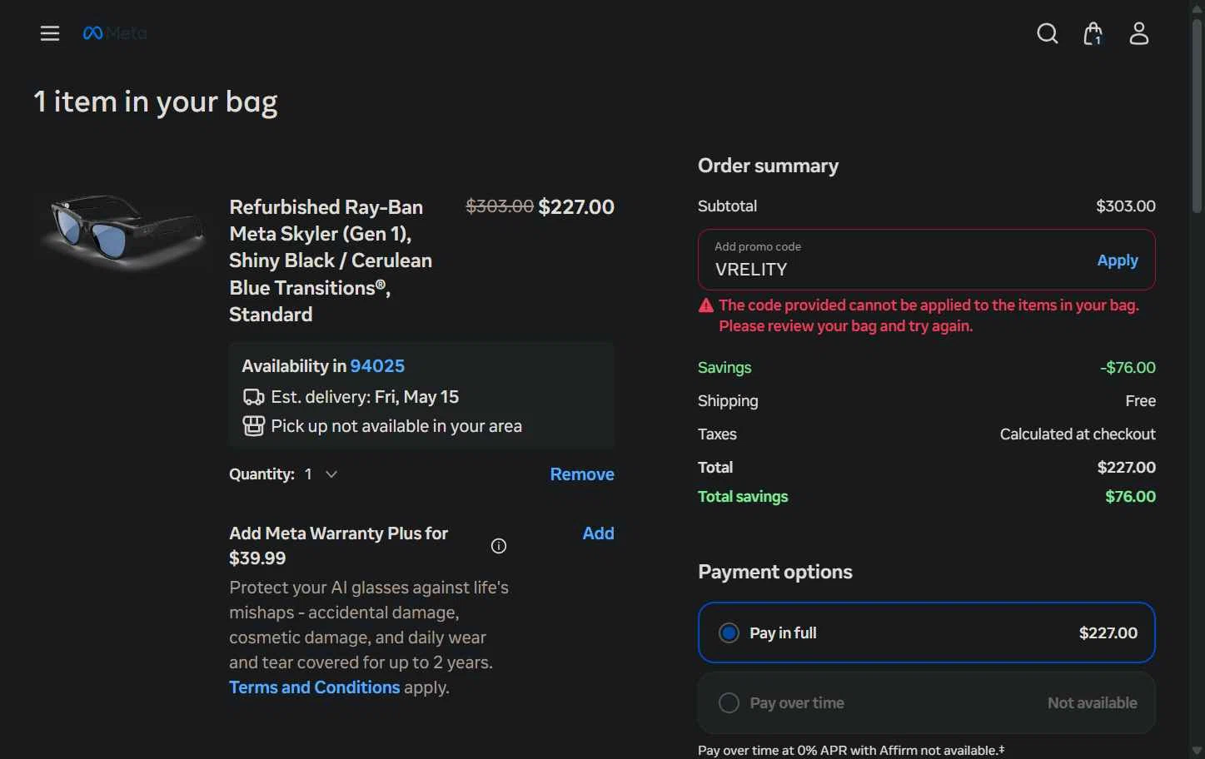The width and height of the screenshot is (1205, 759).
Task: Click the Calculated at checkout text
Action: tap(1078, 434)
